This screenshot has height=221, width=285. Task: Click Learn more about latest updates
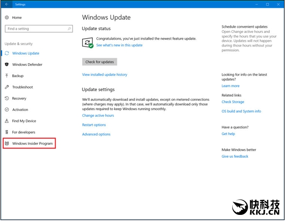tap(230, 86)
